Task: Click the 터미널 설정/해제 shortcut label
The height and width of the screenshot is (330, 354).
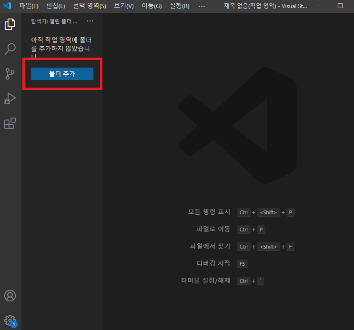Action: (206, 280)
